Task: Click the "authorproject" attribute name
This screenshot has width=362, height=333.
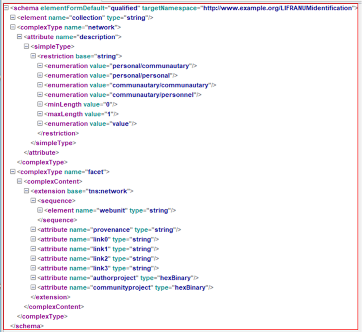Action: (x=115, y=278)
